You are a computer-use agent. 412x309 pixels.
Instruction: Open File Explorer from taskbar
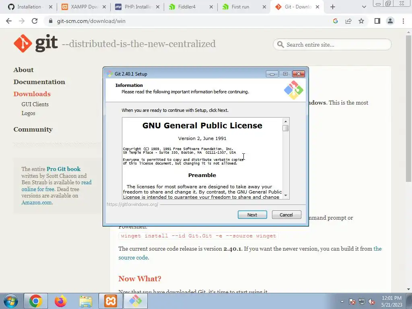[86, 301]
